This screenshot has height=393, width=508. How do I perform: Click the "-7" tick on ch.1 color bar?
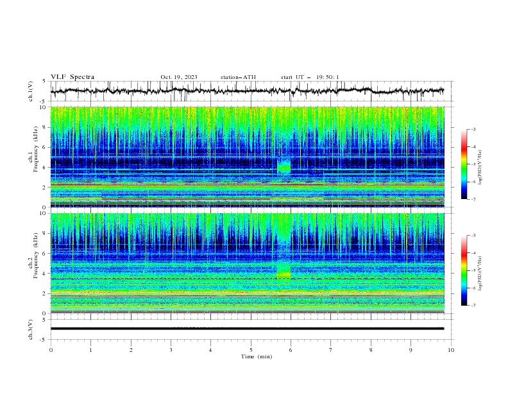click(473, 199)
